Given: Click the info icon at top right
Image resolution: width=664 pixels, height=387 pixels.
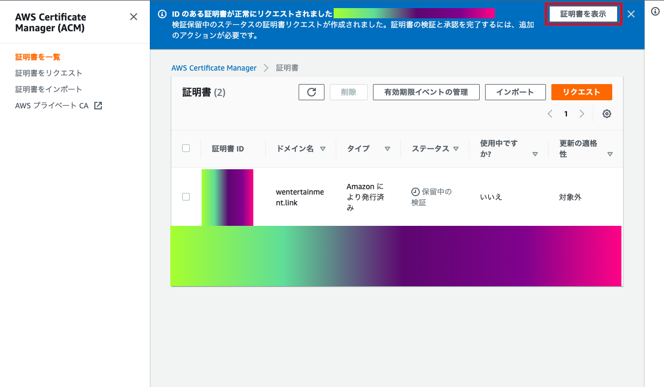Looking at the screenshot, I should [x=655, y=11].
